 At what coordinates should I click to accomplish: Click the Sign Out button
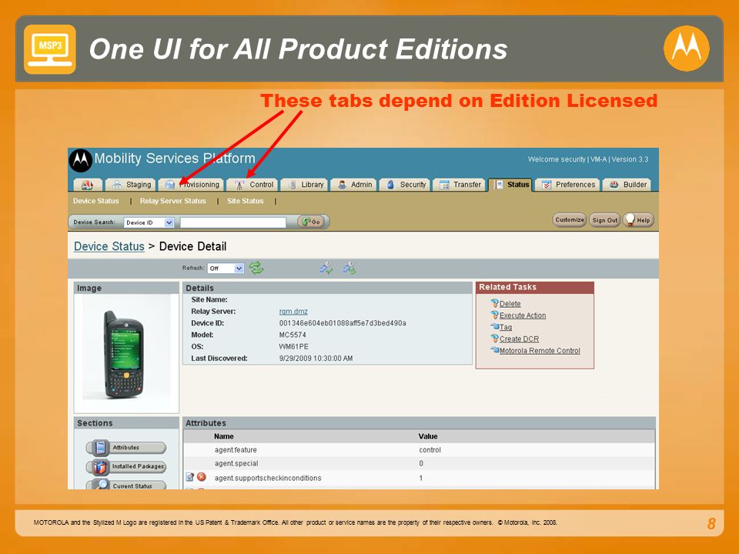[x=605, y=220]
